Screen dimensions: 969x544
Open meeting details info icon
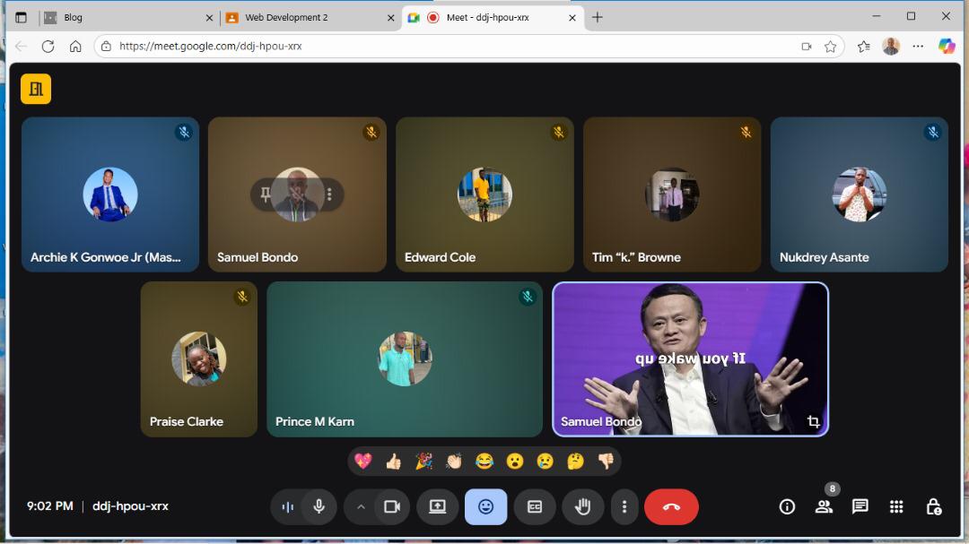(x=787, y=507)
